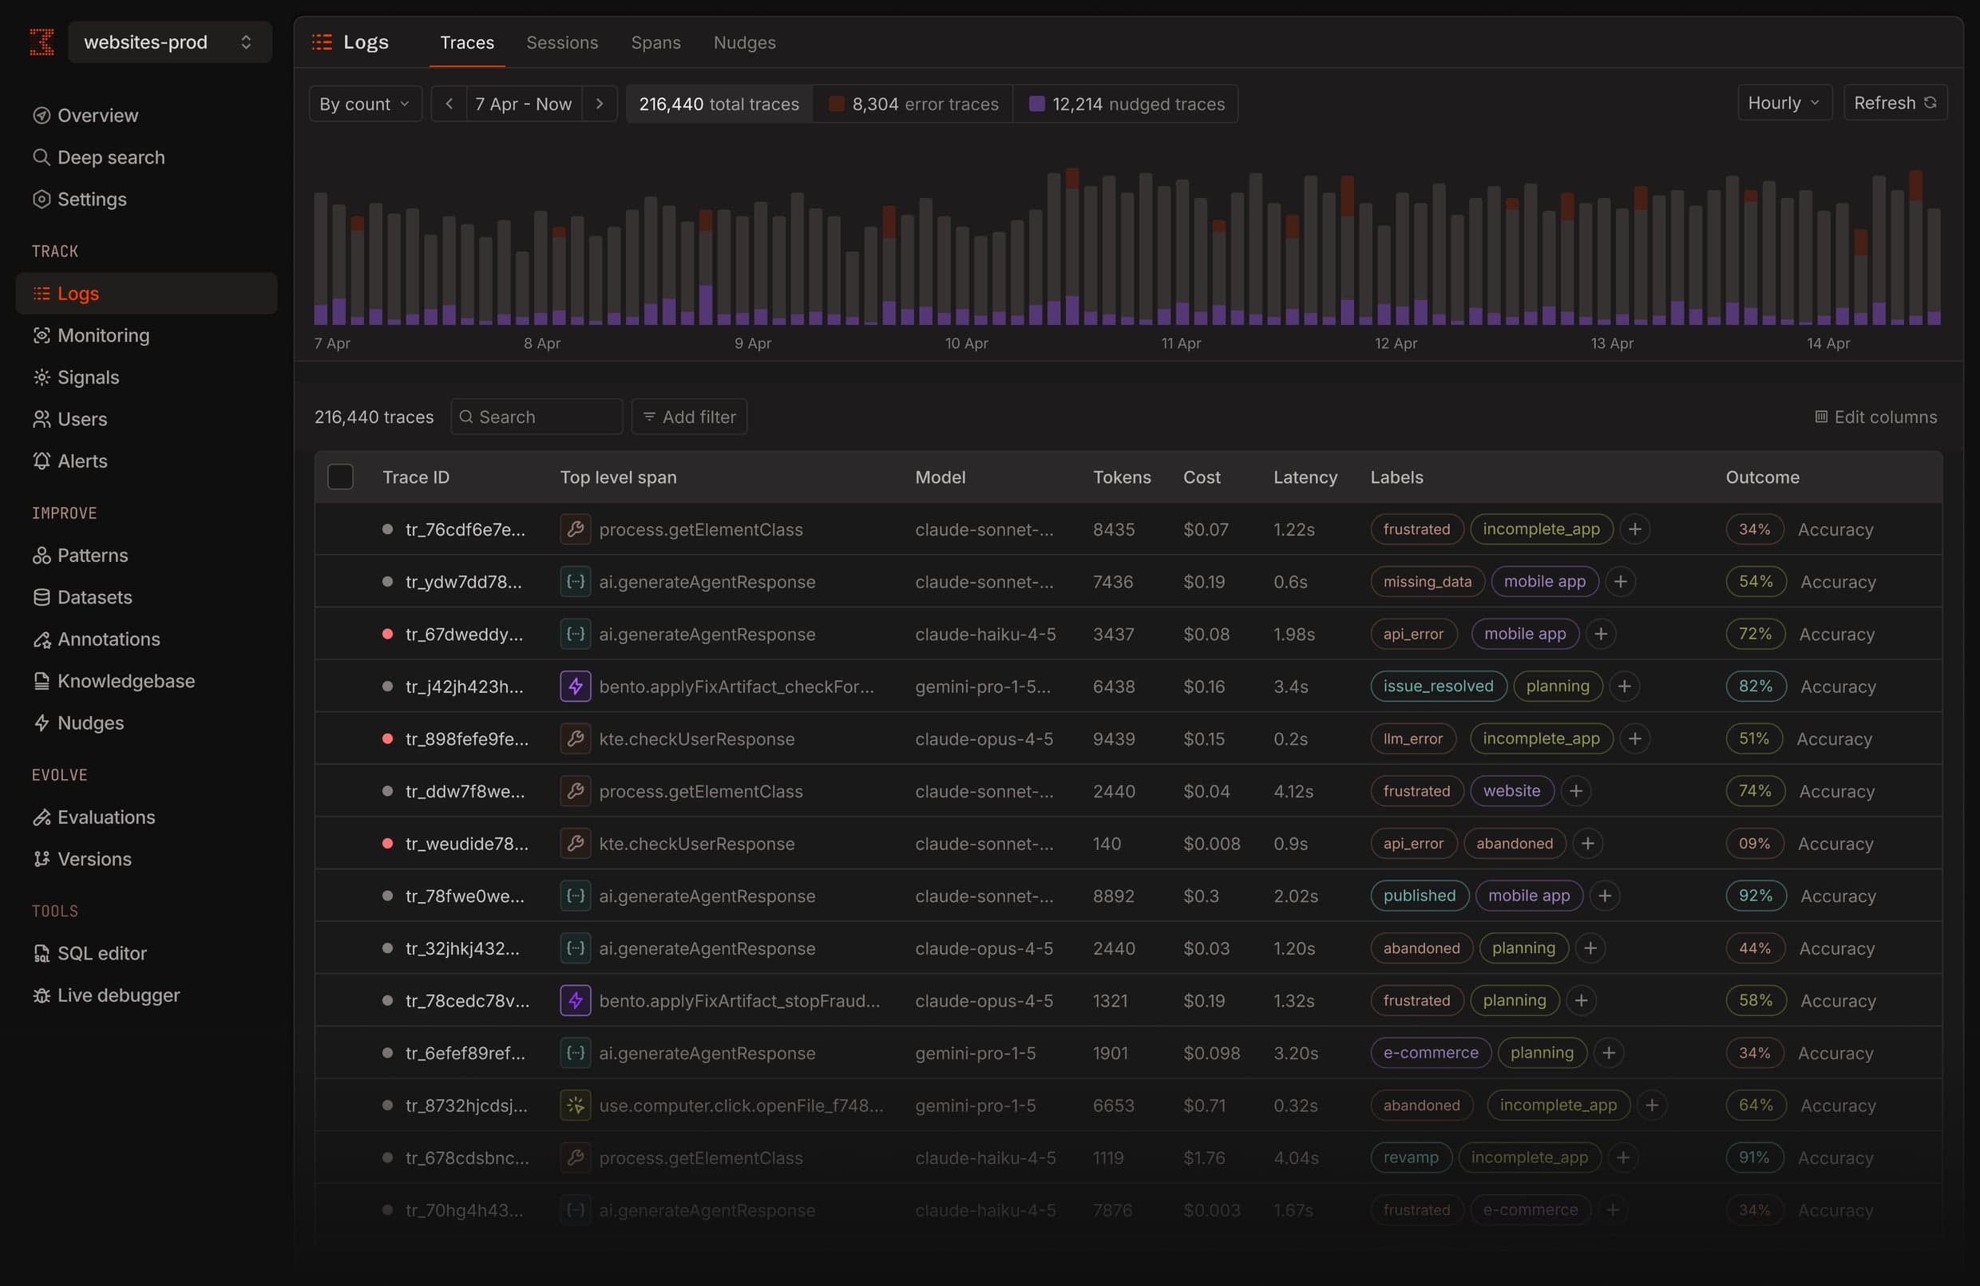Toggle the select-all traces checkbox
The width and height of the screenshot is (1980, 1286).
pos(339,477)
